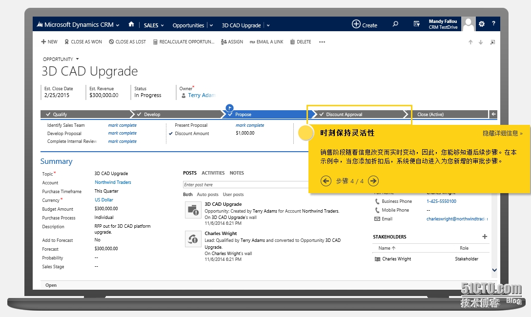Screen dimensions: 531x317
Task: Click the process flag icon above Propose
Action: coord(229,108)
